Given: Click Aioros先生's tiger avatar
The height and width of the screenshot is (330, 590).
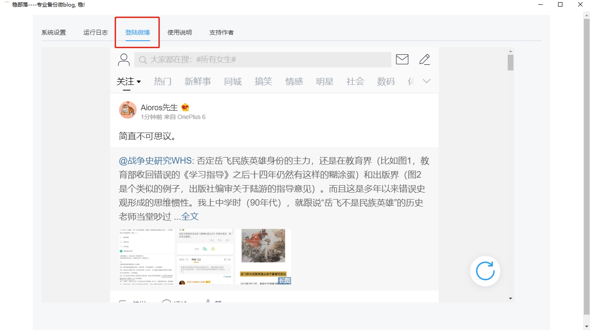Looking at the screenshot, I should coord(127,110).
